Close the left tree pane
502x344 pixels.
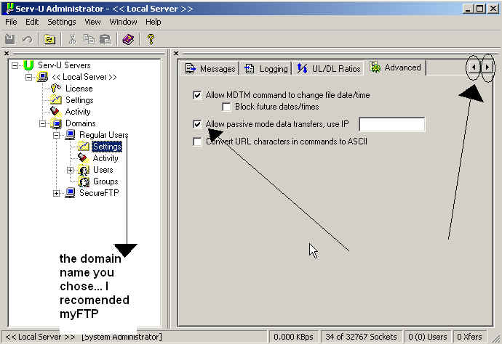pyautogui.click(x=7, y=53)
